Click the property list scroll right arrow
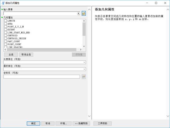This screenshot has width=170, height=128. point(81,50)
